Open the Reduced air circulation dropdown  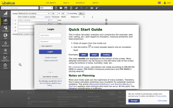(34, 14)
